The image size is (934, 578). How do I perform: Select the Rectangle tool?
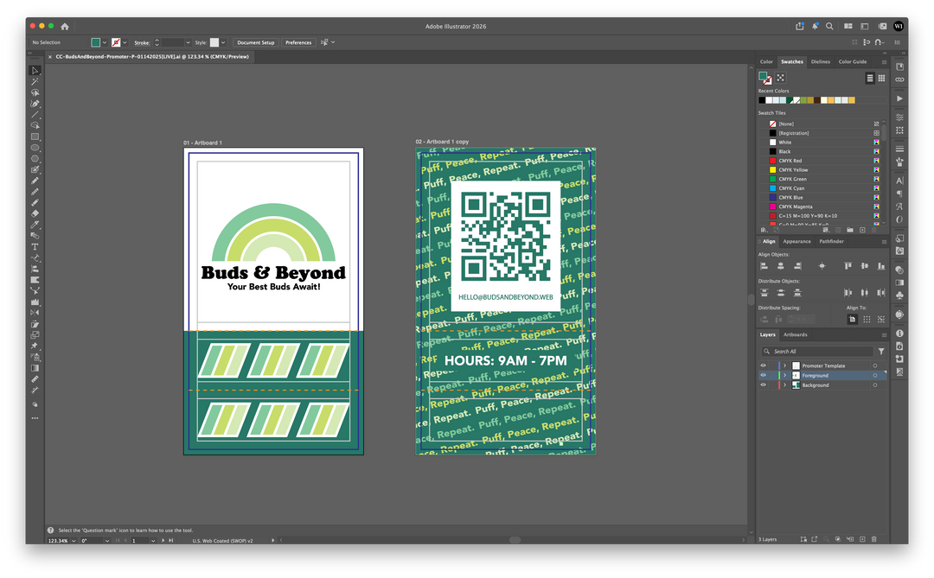[35, 137]
